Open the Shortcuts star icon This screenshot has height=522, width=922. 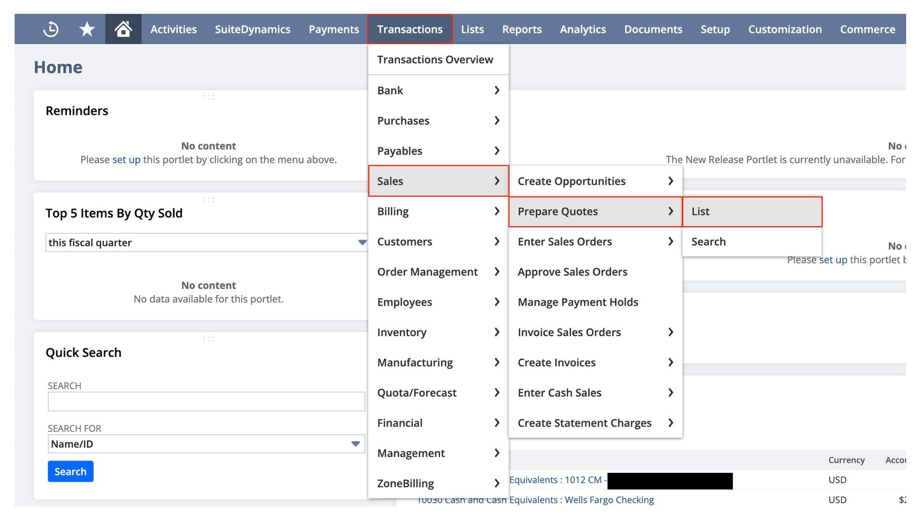(87, 29)
